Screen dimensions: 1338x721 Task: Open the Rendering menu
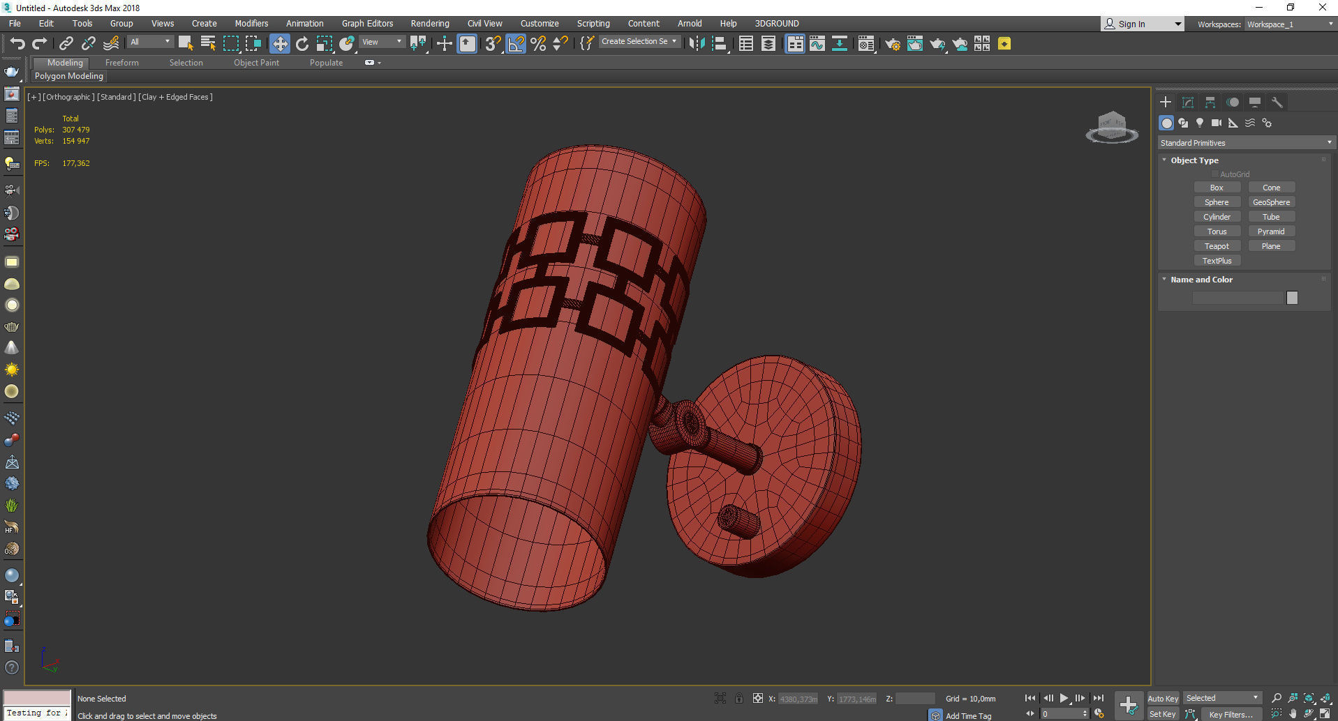click(430, 24)
